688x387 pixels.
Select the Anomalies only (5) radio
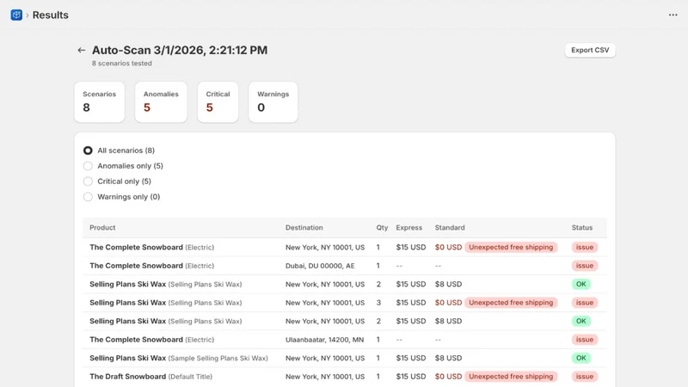point(88,166)
